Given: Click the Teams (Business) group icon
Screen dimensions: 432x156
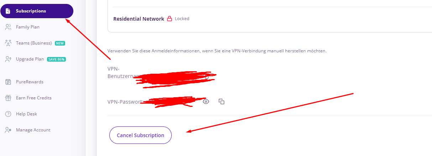Looking at the screenshot, I should (8, 43).
